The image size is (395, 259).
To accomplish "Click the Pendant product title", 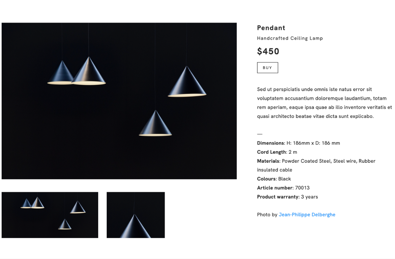I will (271, 28).
